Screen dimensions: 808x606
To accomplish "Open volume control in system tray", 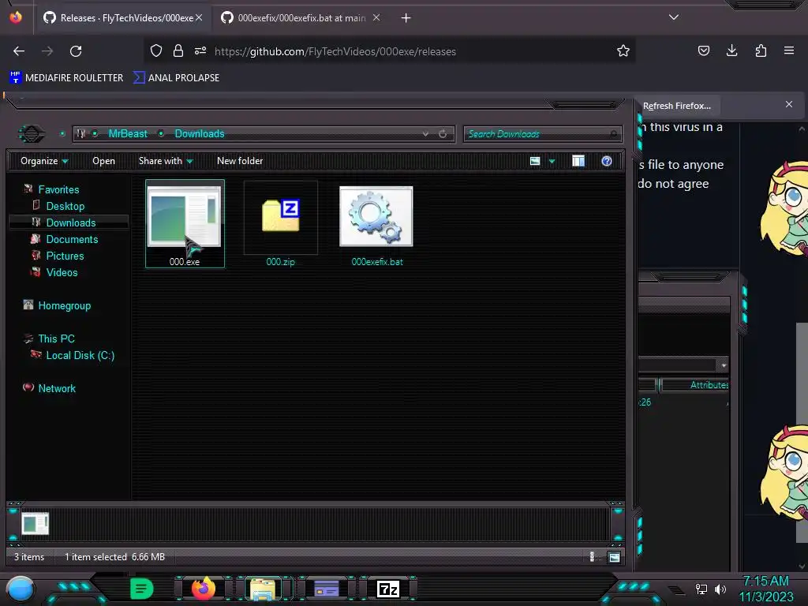I will click(720, 589).
